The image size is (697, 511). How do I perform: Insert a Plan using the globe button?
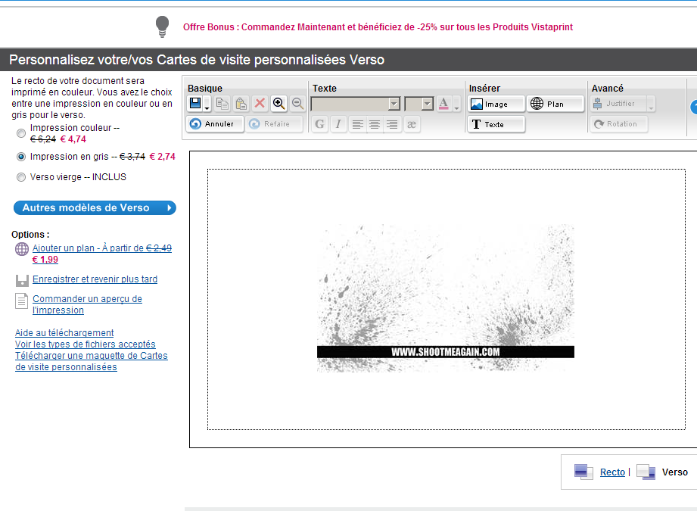click(x=555, y=104)
